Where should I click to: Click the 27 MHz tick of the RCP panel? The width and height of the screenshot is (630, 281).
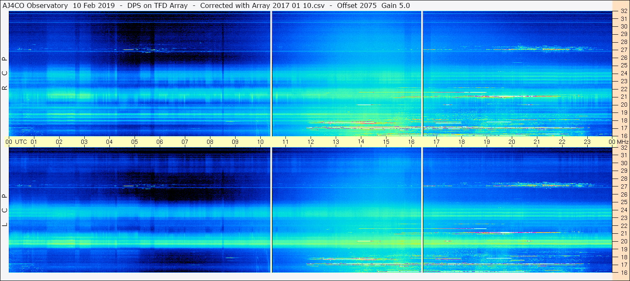click(624, 50)
